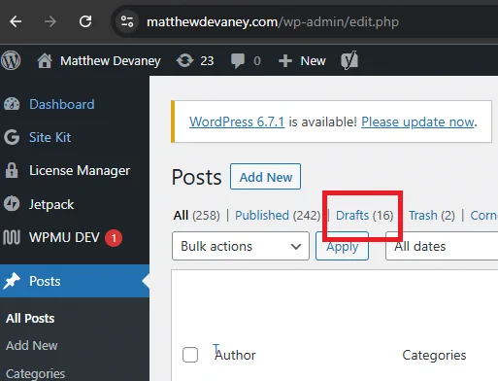Open All dates filter dropdown
498x381 pixels.
pyautogui.click(x=442, y=246)
